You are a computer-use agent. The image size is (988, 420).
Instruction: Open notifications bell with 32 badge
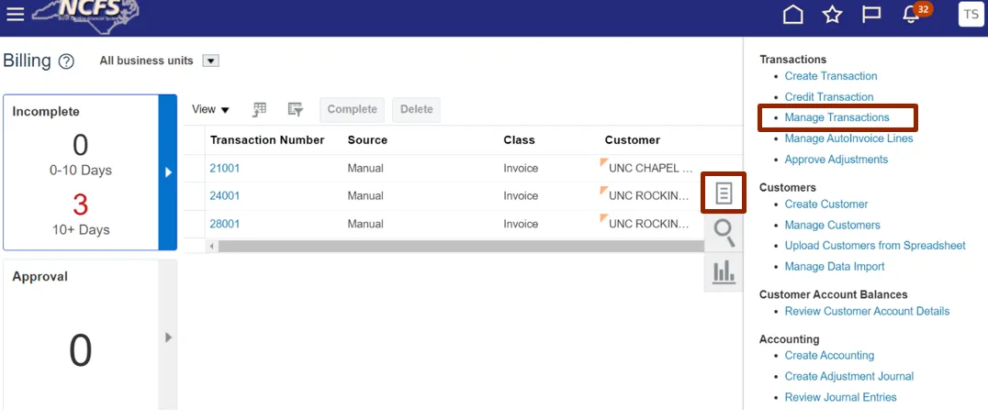(912, 15)
